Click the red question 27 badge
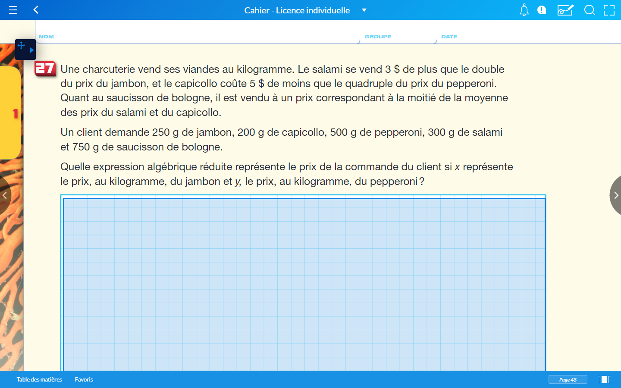Image resolution: width=621 pixels, height=388 pixels. click(45, 69)
